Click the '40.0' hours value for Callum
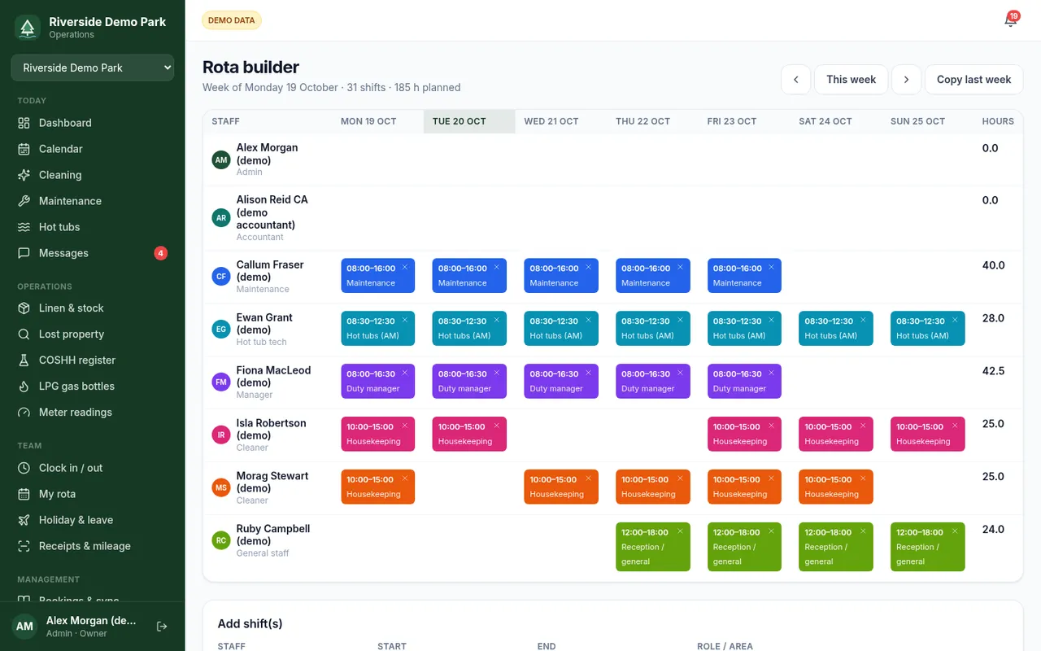 [993, 265]
